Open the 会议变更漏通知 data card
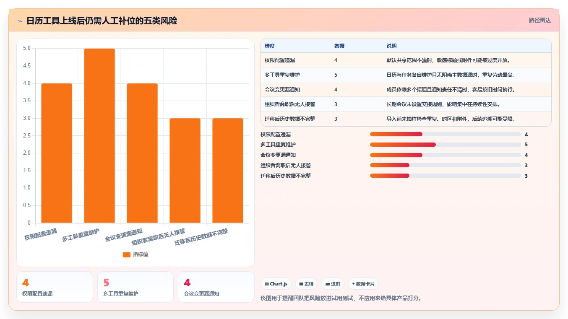Image resolution: width=568 pixels, height=319 pixels. tap(216, 287)
